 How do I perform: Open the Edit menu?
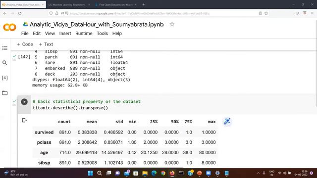click(x=37, y=34)
